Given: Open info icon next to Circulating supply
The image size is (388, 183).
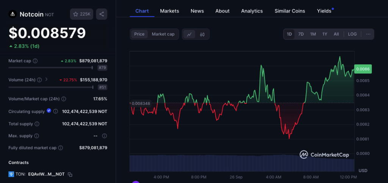Looking at the screenshot, I should coord(56,111).
